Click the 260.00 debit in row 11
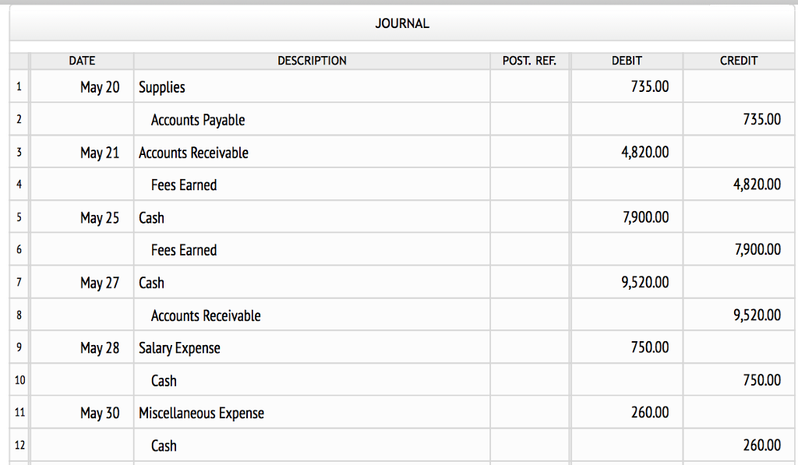This screenshot has height=465, width=798. coord(627,413)
